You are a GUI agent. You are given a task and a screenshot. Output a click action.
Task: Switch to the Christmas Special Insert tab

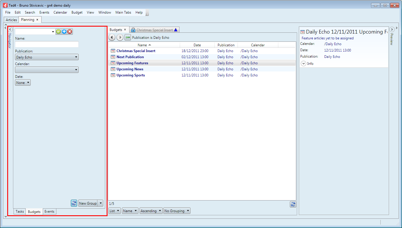[x=155, y=30]
